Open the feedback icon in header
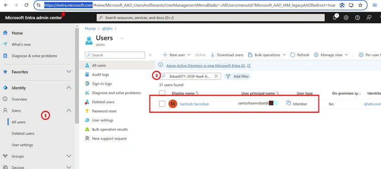 369,17
